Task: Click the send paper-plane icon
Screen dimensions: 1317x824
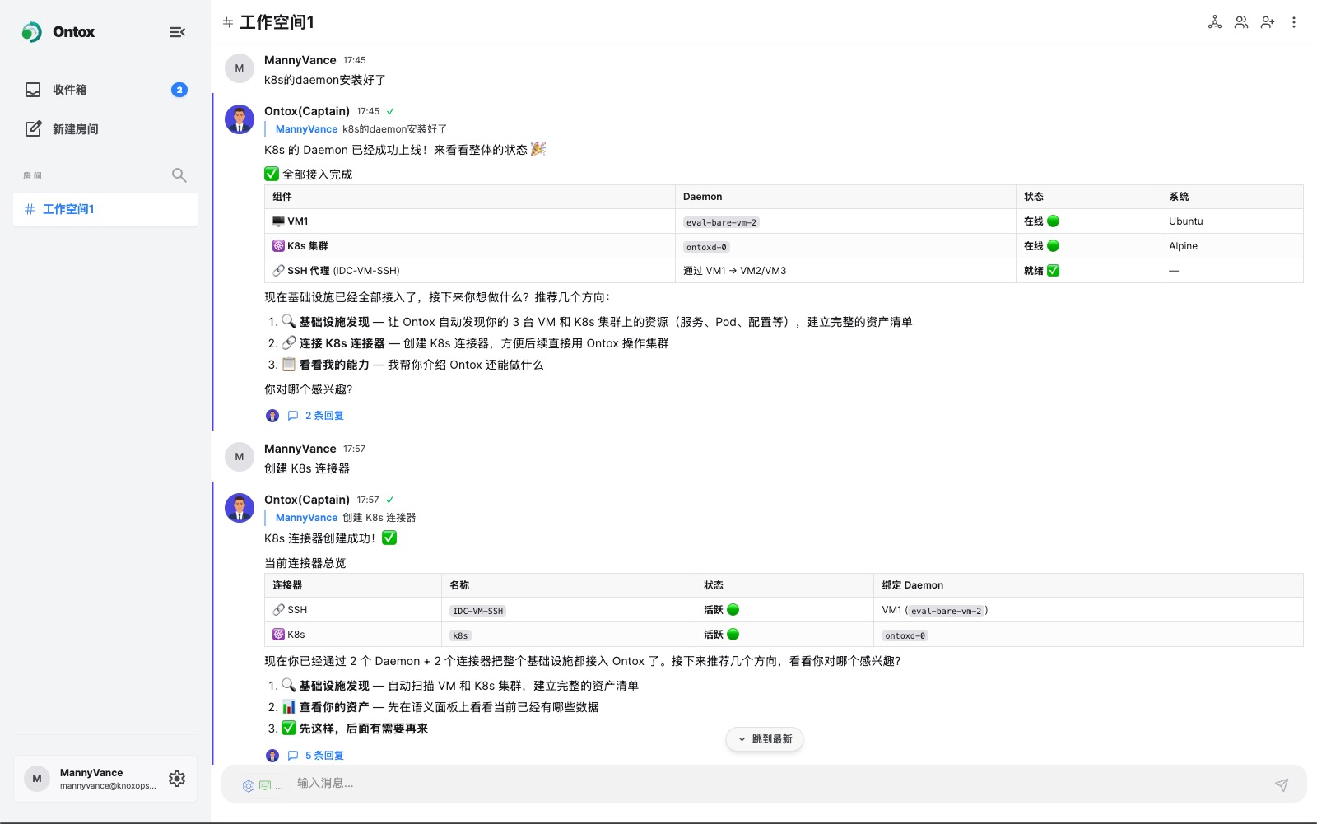Action: coord(1282,785)
